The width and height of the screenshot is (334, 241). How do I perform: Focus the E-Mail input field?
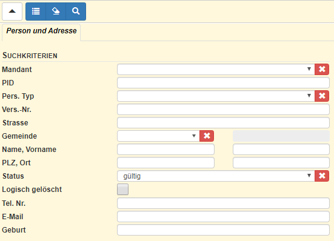[x=223, y=217]
